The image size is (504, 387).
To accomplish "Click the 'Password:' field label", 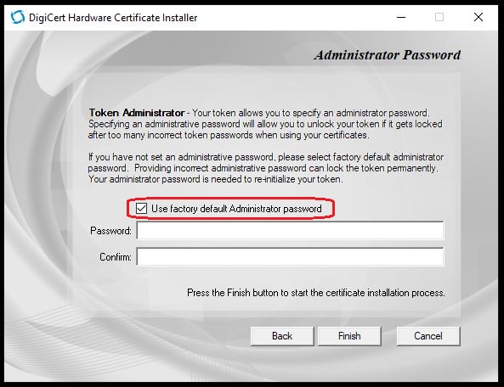I will click(x=110, y=231).
